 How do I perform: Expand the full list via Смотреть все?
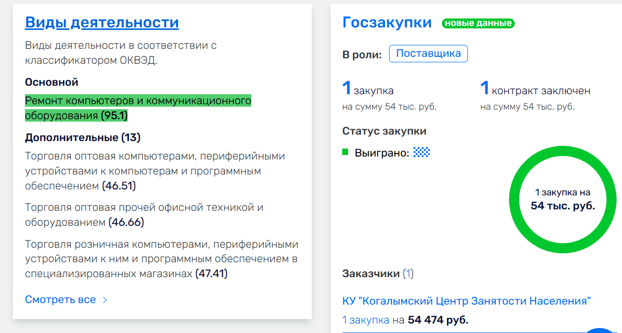pyautogui.click(x=60, y=300)
